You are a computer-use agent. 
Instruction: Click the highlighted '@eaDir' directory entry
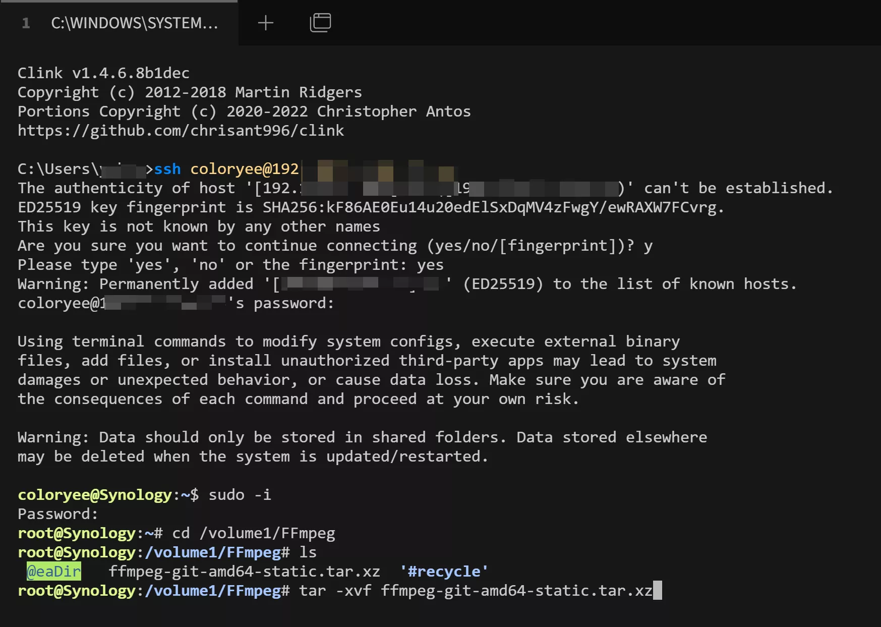tap(53, 572)
